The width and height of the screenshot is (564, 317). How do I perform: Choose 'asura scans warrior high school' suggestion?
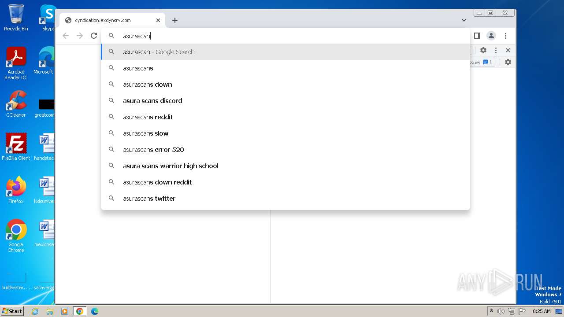tap(286, 166)
